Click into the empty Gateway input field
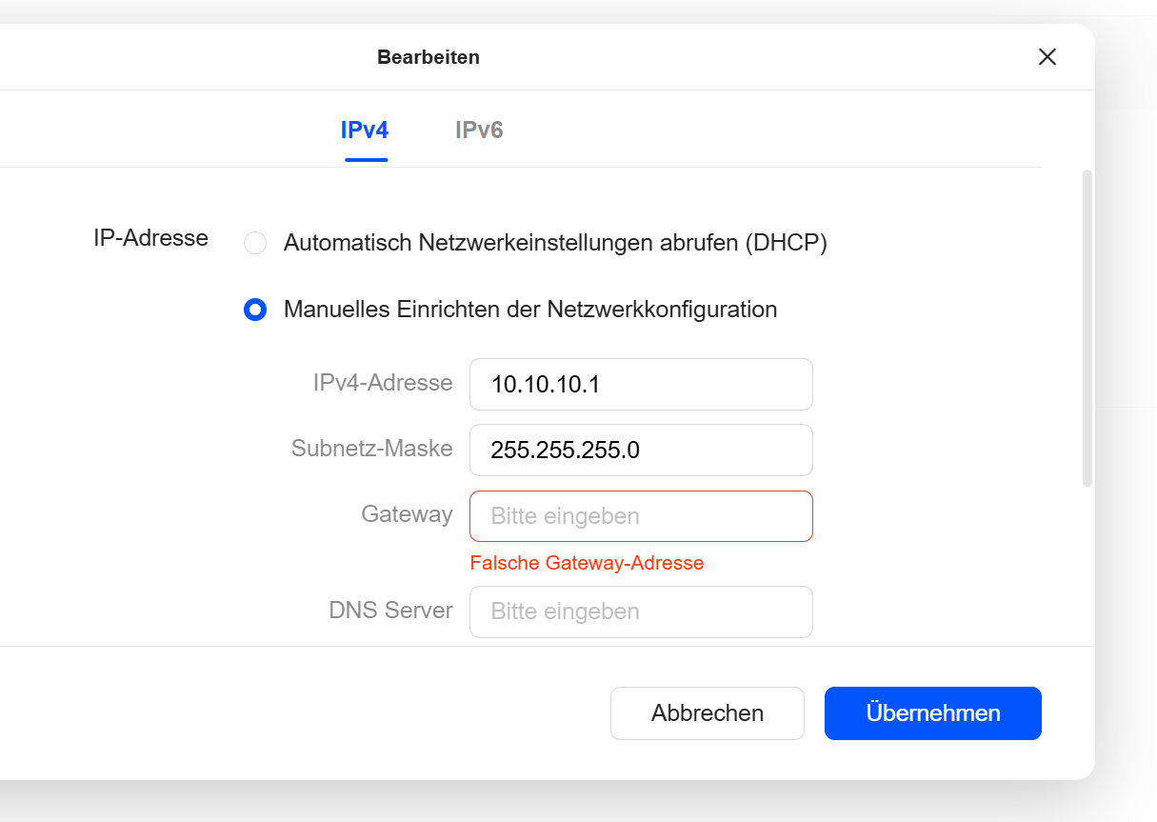Screen dimensions: 1157x822 641,516
